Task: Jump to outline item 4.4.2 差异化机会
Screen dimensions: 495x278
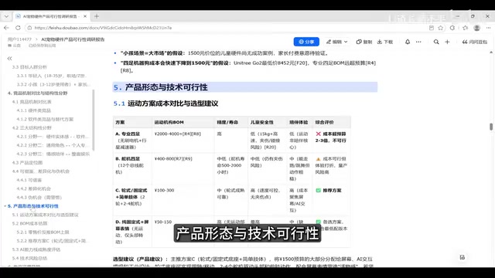Action: click(x=33, y=188)
